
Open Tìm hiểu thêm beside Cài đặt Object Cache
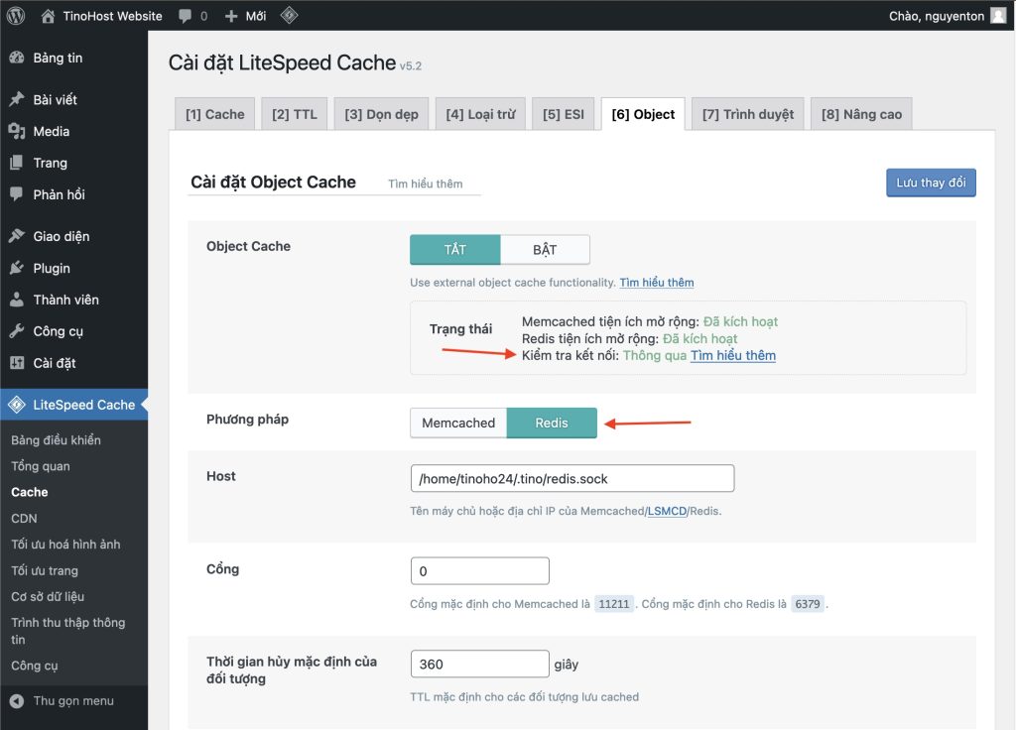pyautogui.click(x=426, y=183)
